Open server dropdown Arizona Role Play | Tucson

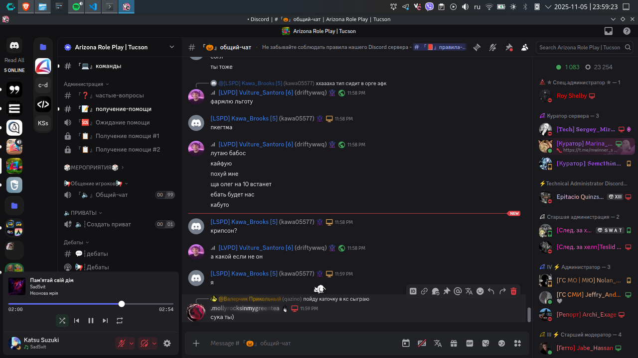pos(120,47)
